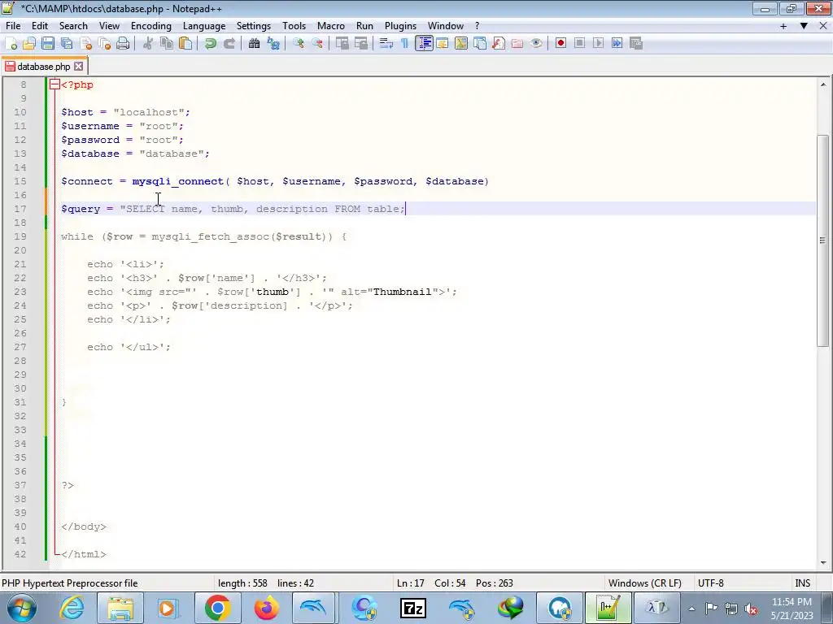Click the muted volume tray icon
The height and width of the screenshot is (624, 833).
pyautogui.click(x=751, y=609)
